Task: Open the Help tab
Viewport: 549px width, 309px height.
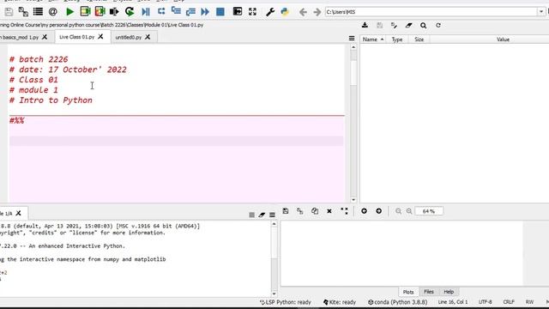Action: [449, 292]
